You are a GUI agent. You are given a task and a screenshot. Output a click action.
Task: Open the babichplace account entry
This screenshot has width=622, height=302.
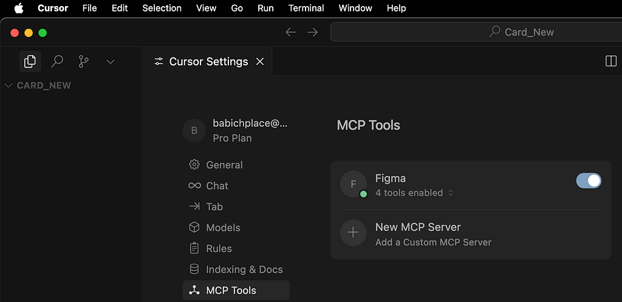tap(250, 123)
